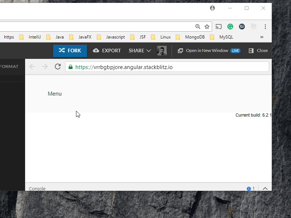Reload the preview page
Viewport: 291px width, 218px height.
pos(57,66)
